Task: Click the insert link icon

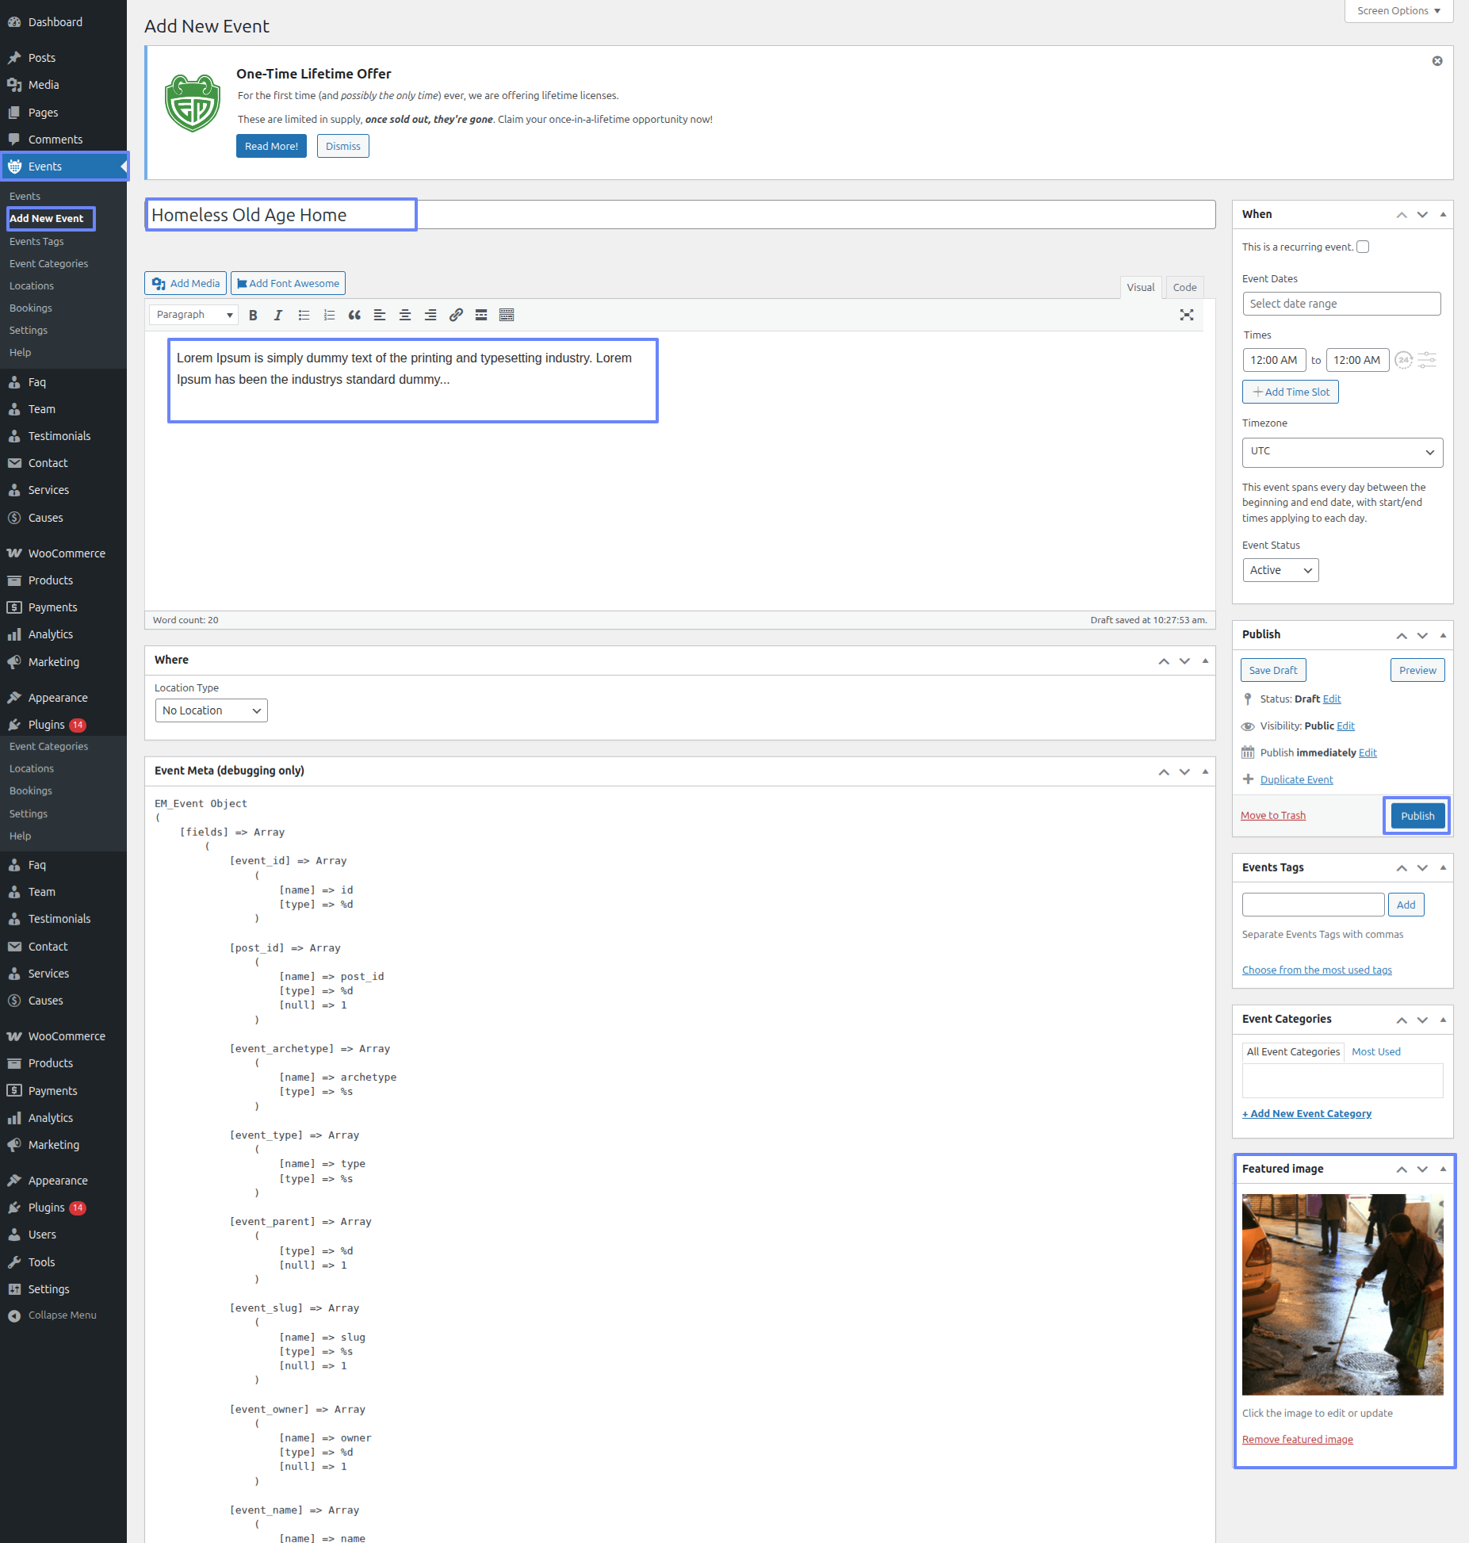Action: point(456,315)
